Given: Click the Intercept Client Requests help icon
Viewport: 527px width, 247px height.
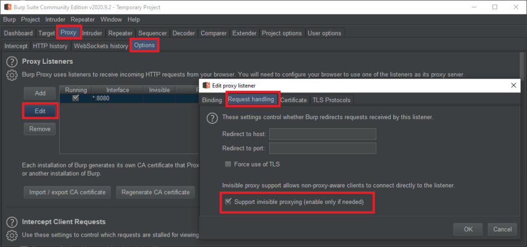Looking at the screenshot, I should click(x=11, y=222).
